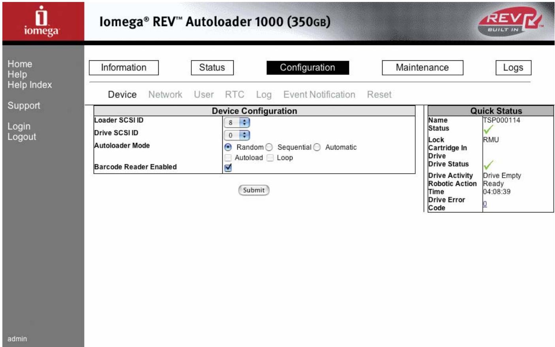Click the Logout sidebar link
The width and height of the screenshot is (555, 347).
tap(22, 137)
